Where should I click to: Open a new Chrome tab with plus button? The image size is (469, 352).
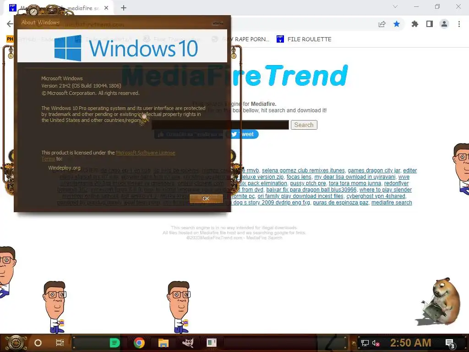[124, 8]
